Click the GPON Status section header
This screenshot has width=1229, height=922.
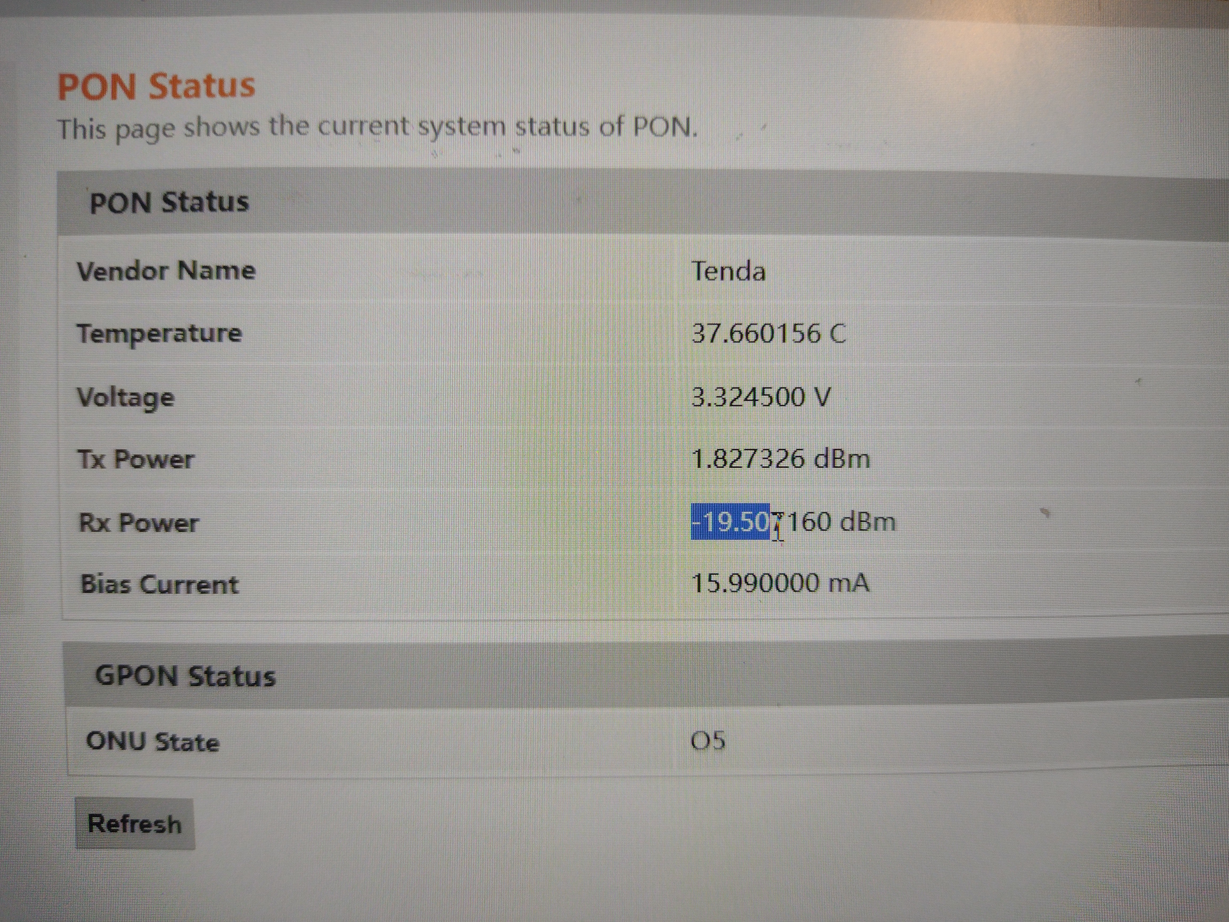185,676
